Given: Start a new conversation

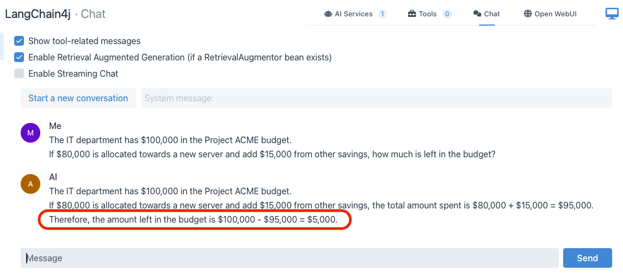Looking at the screenshot, I should 78,98.
